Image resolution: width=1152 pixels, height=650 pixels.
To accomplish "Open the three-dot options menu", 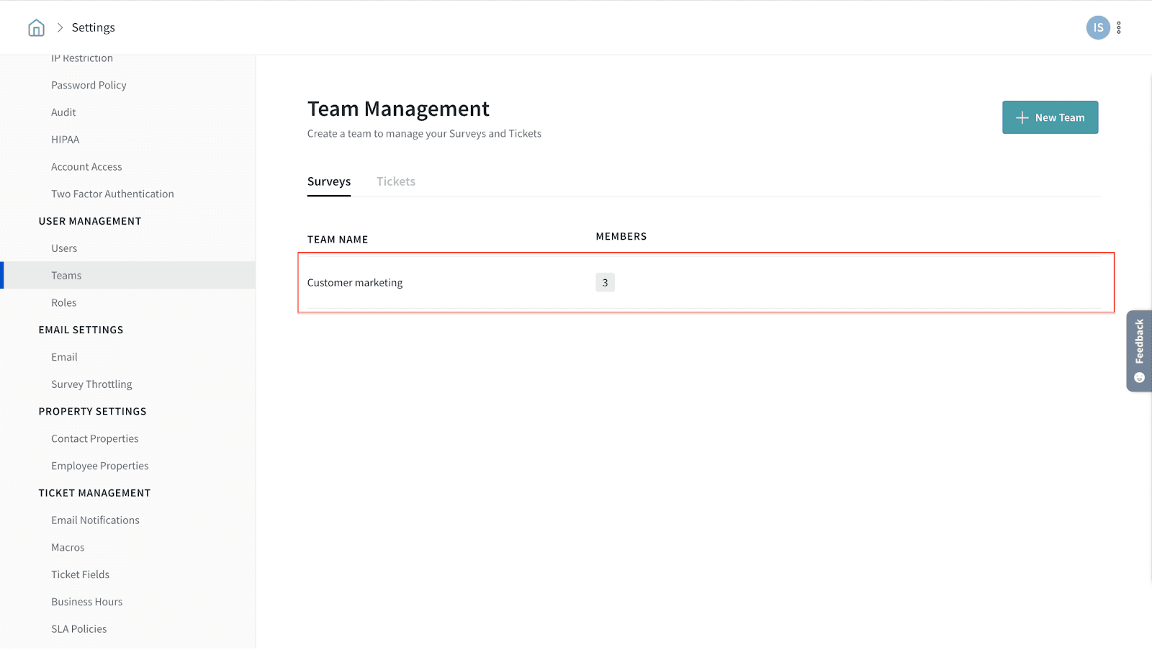I will [x=1118, y=28].
